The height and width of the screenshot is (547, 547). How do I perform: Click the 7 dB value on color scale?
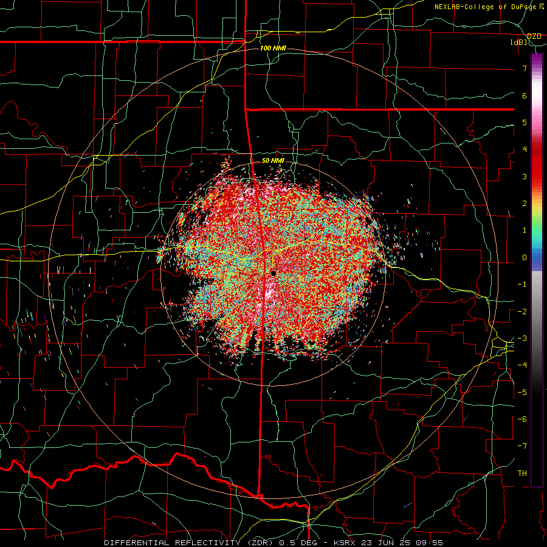click(525, 68)
